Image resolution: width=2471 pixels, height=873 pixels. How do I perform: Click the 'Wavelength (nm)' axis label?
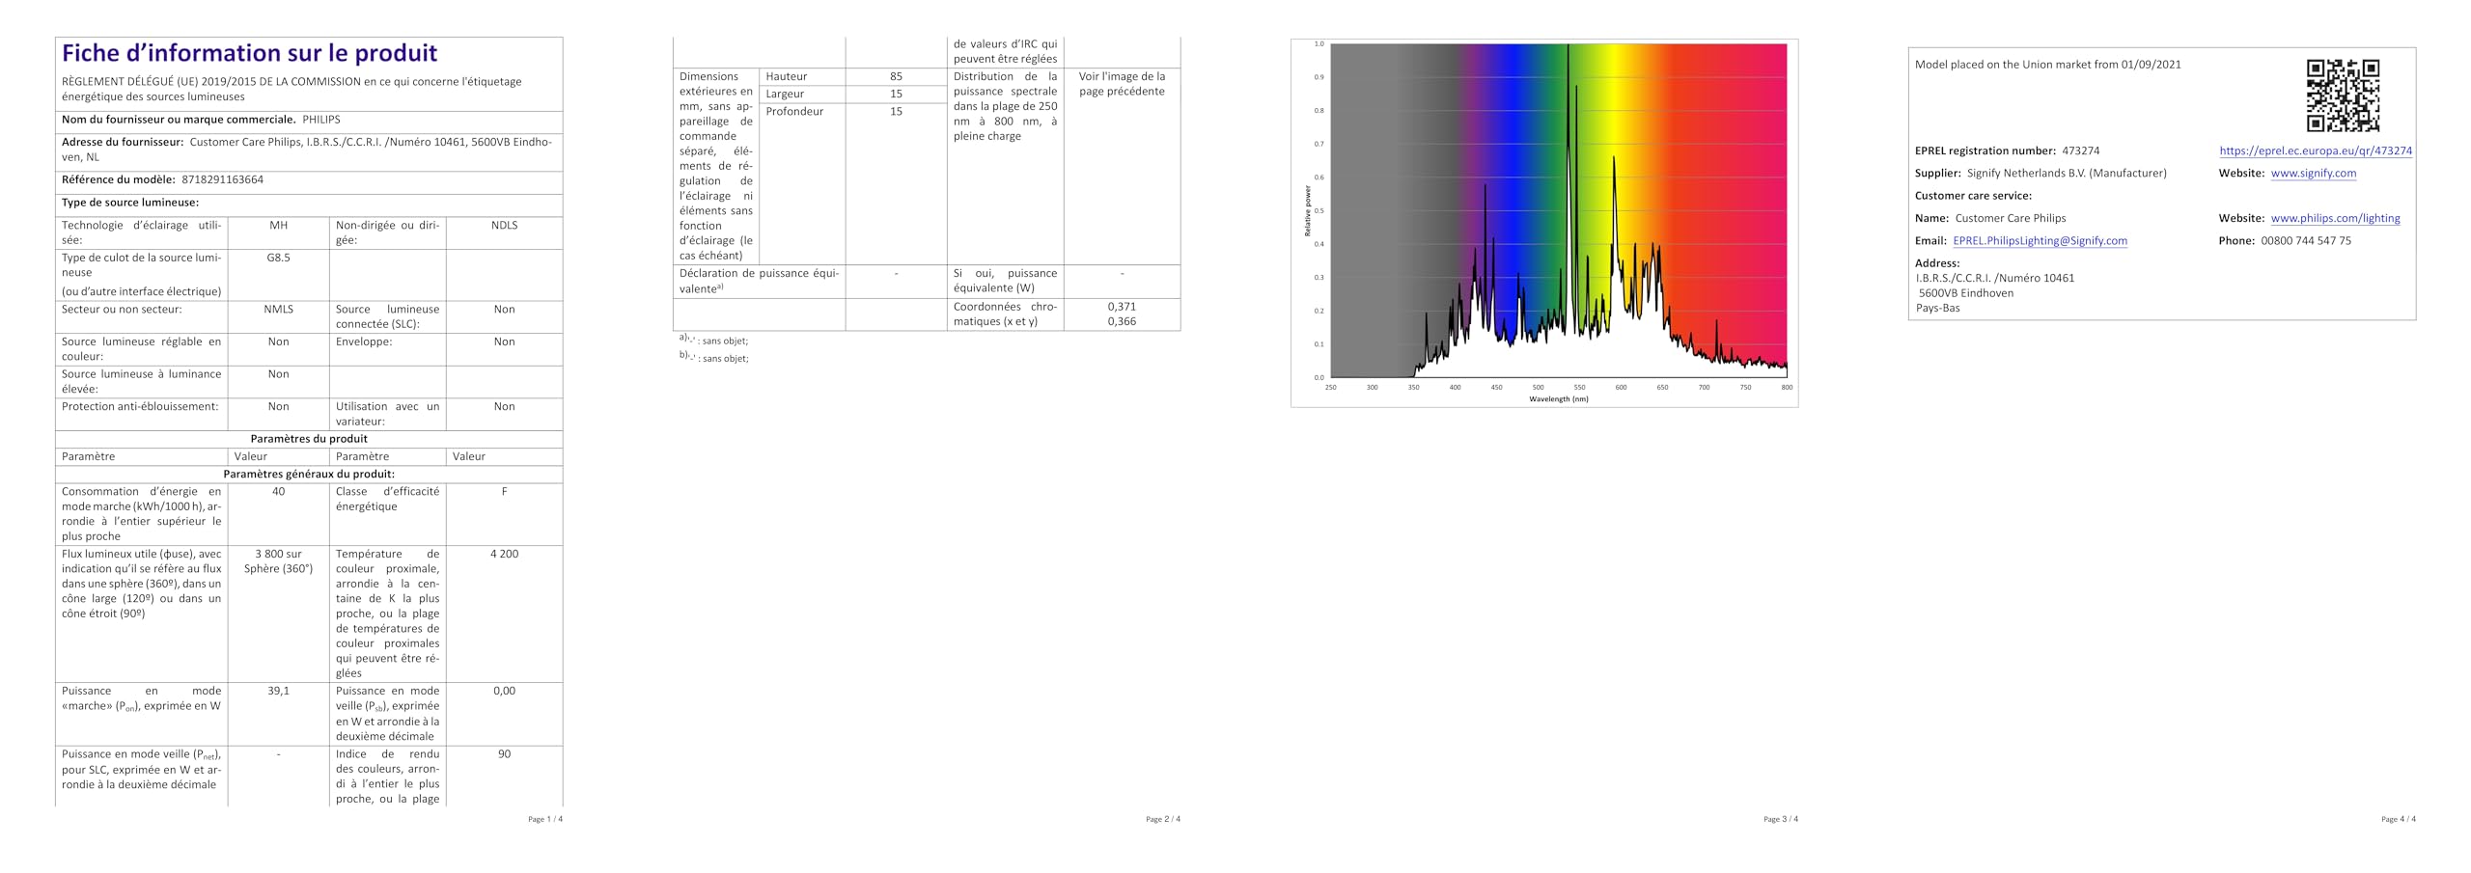(x=1558, y=399)
